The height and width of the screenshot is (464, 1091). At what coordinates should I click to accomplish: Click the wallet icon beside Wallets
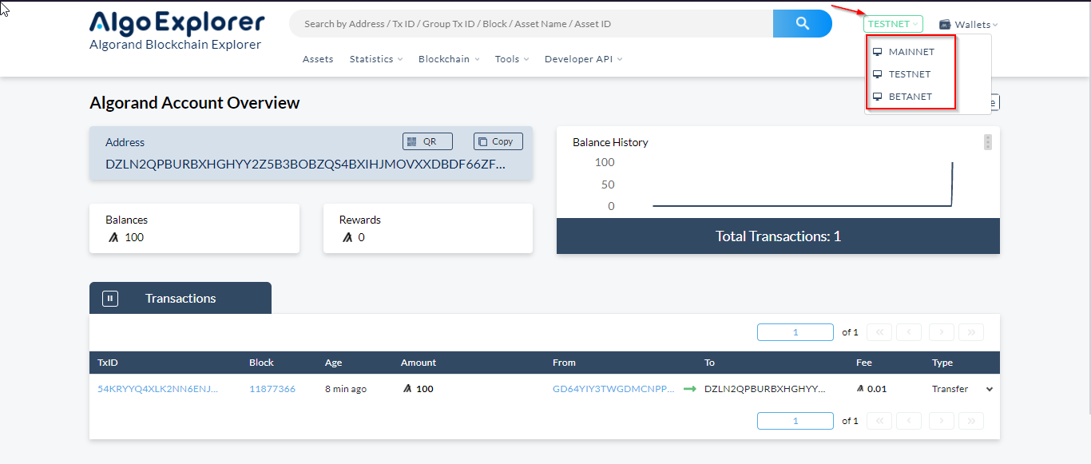coord(945,24)
